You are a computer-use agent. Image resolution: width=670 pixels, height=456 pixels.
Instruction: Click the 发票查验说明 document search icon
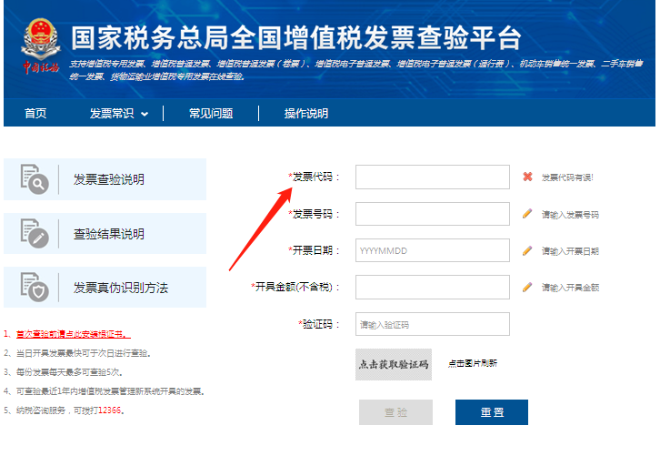(x=35, y=178)
